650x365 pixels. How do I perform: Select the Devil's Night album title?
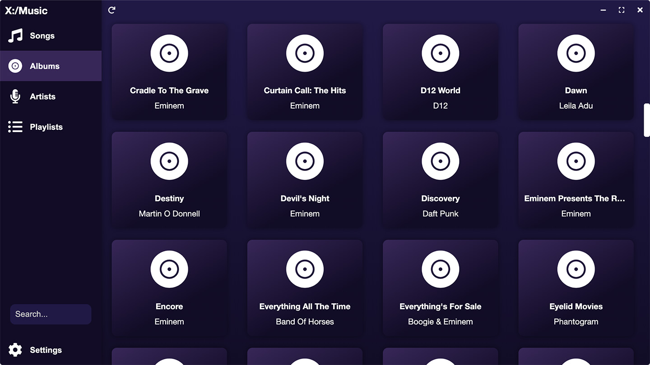[x=305, y=199]
